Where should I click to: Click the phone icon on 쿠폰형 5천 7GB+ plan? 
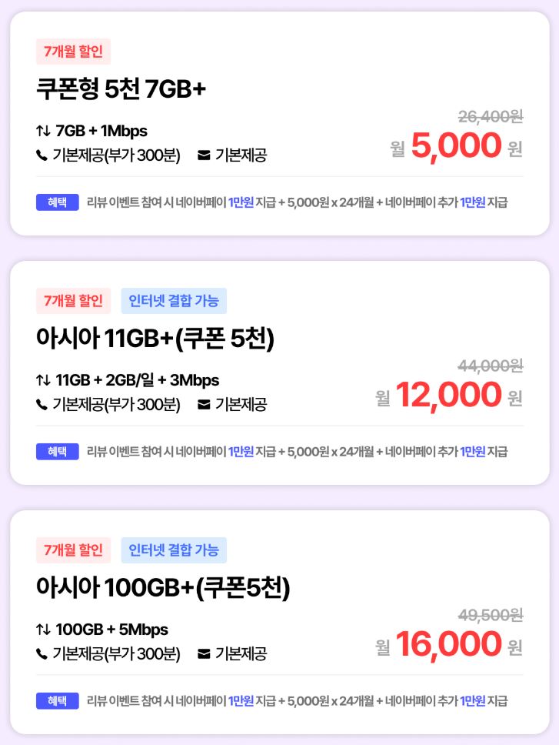tap(42, 155)
